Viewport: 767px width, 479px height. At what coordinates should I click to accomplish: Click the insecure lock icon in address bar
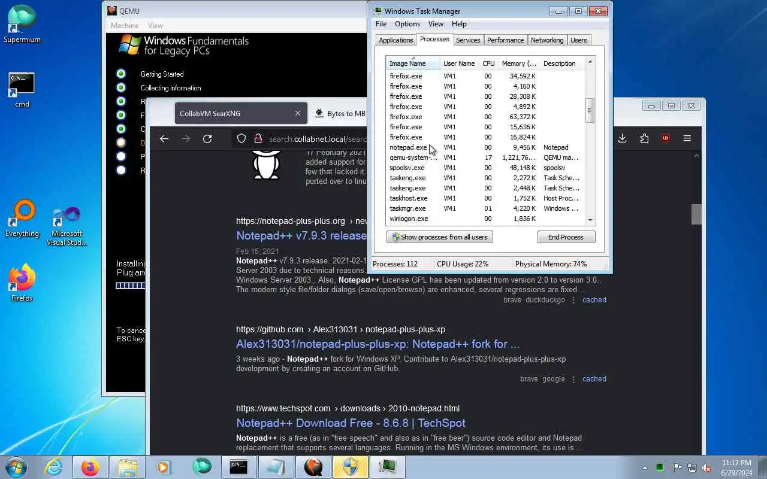[258, 138]
